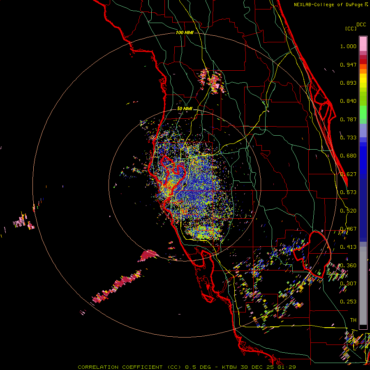This screenshot has height=370, width=370.
Task: Select the 0.413 legend value
Action: [x=348, y=247]
